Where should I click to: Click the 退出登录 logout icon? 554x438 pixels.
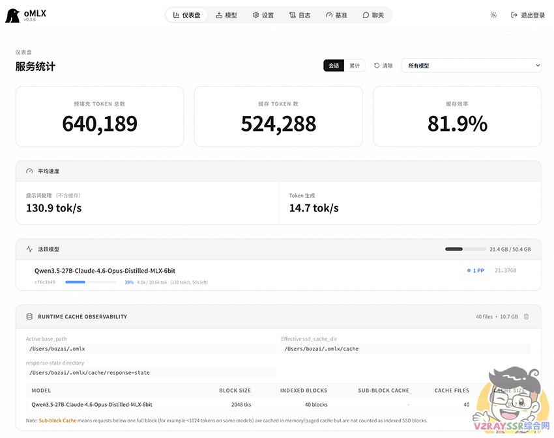(x=514, y=15)
